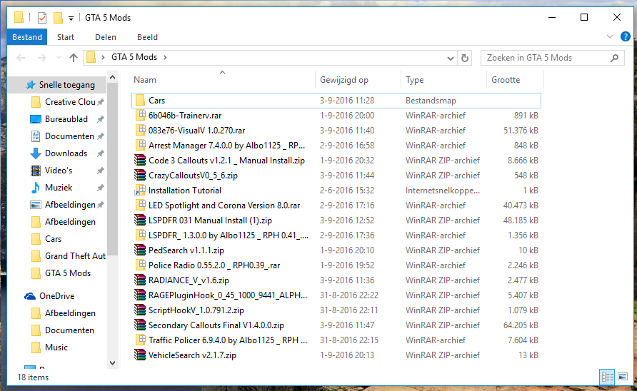The width and height of the screenshot is (637, 391).
Task: Click the 51.376 kB size value
Action: 521,131
